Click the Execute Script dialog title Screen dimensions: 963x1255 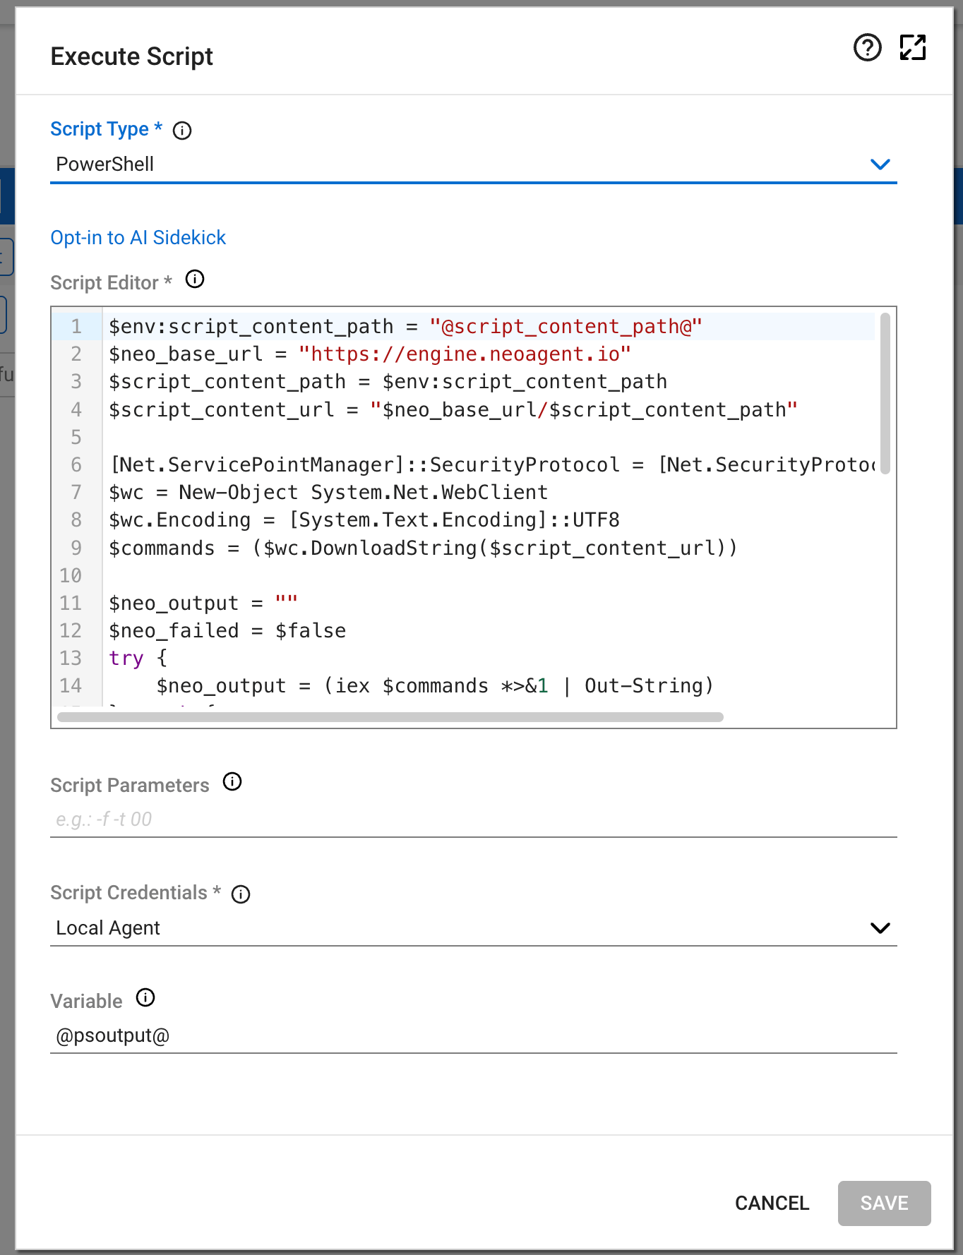click(x=131, y=56)
